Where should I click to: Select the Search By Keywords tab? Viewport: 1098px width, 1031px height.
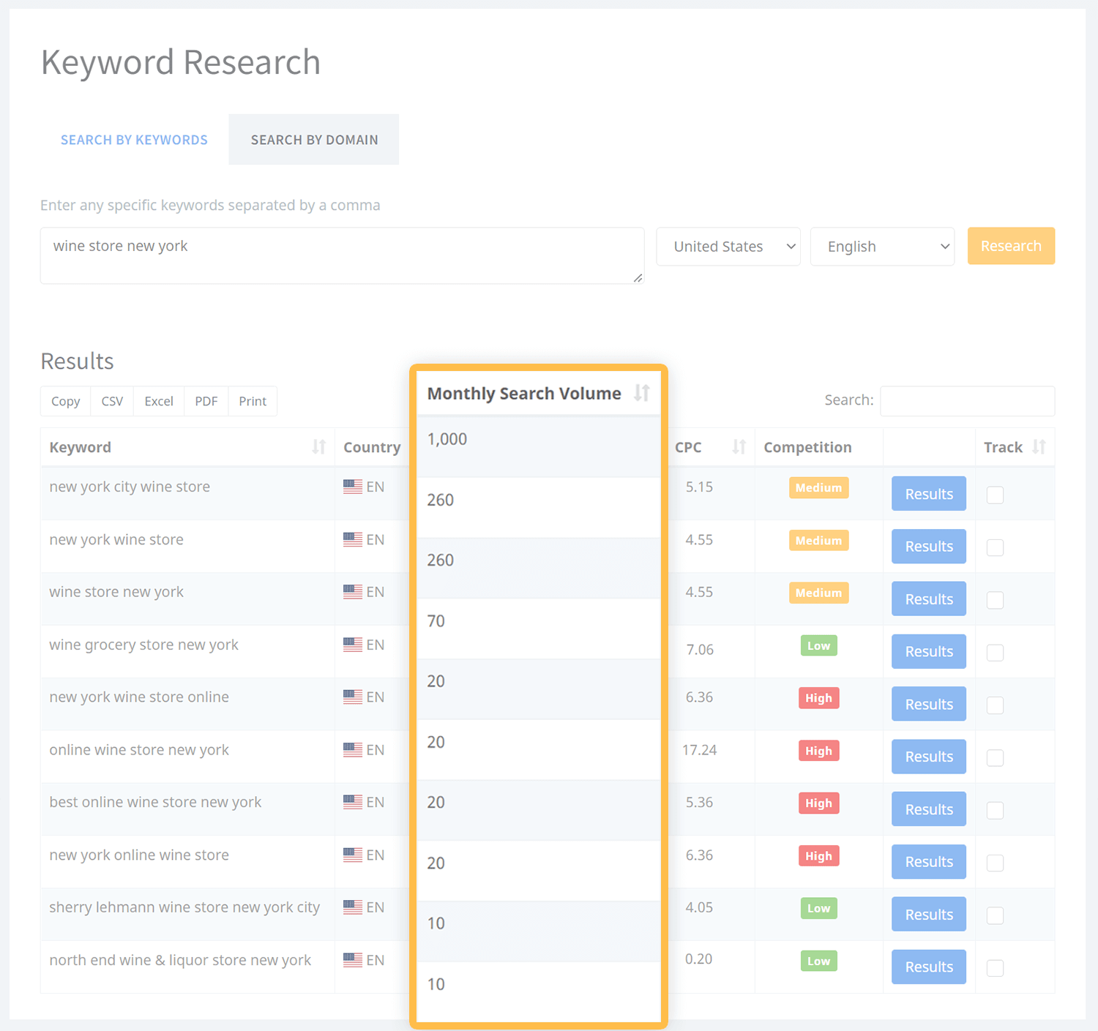[134, 140]
